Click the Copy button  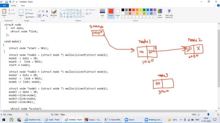[12, 13]
